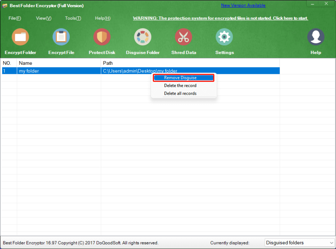Open Settings gear icon
Screen dimensions: 336x249
224,37
